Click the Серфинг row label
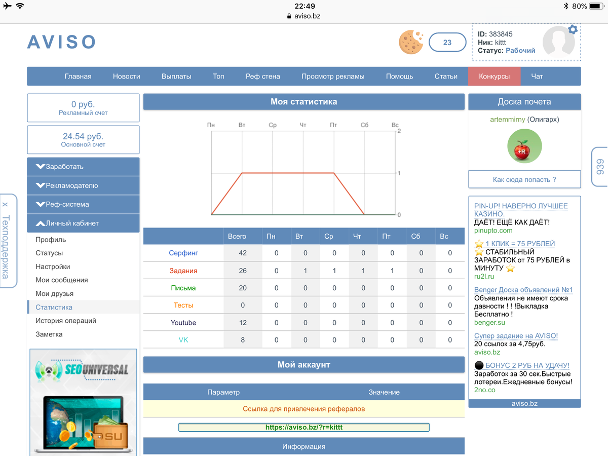608x456 pixels. pos(183,252)
